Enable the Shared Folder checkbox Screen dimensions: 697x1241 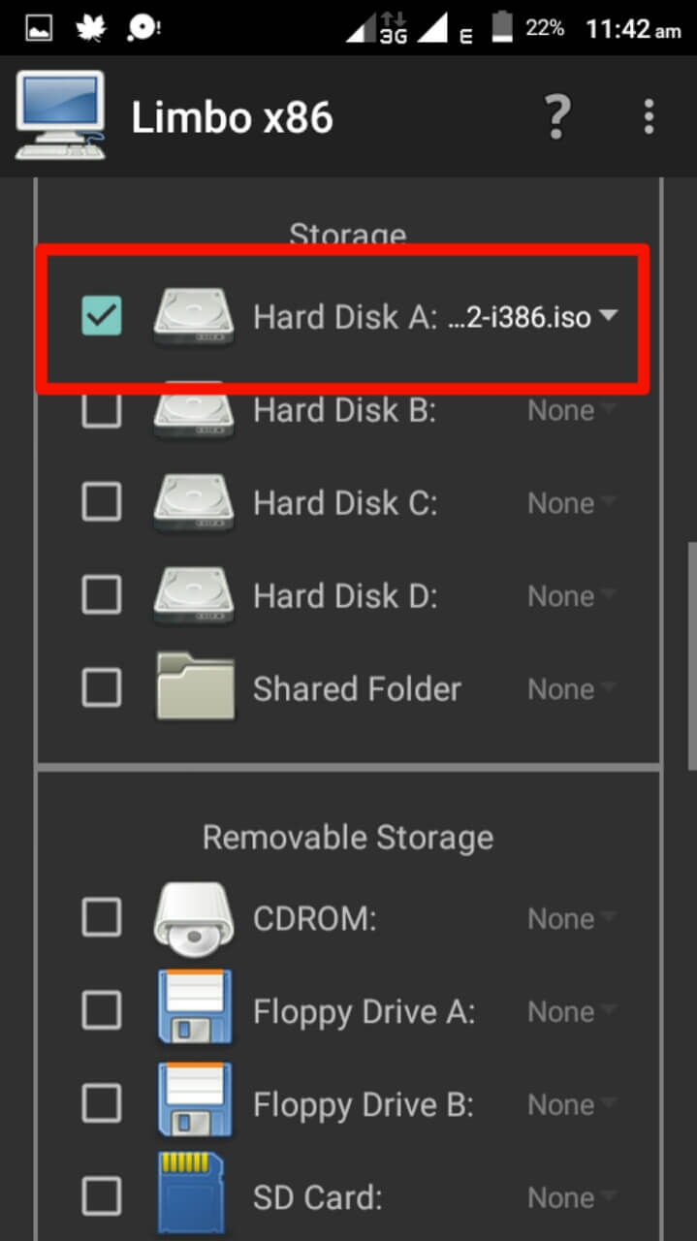pyautogui.click(x=102, y=688)
